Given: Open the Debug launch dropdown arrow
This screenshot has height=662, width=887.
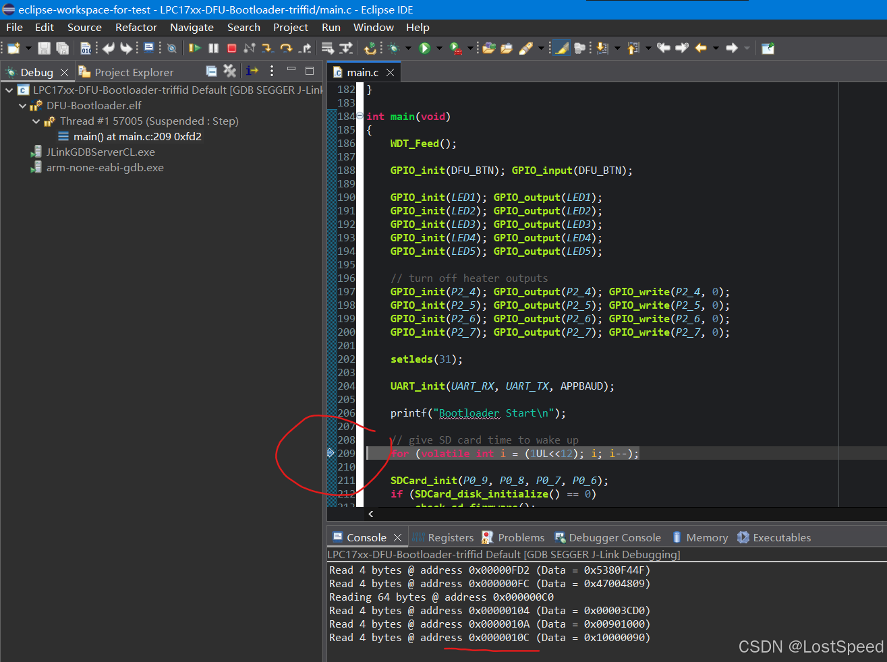Looking at the screenshot, I should coord(408,48).
